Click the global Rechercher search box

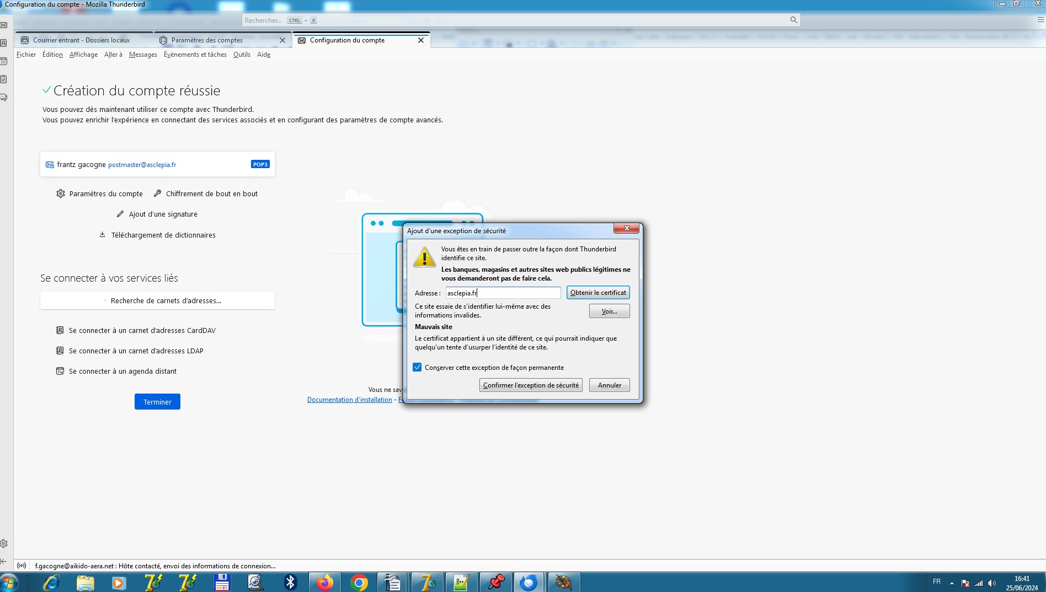pyautogui.click(x=521, y=20)
